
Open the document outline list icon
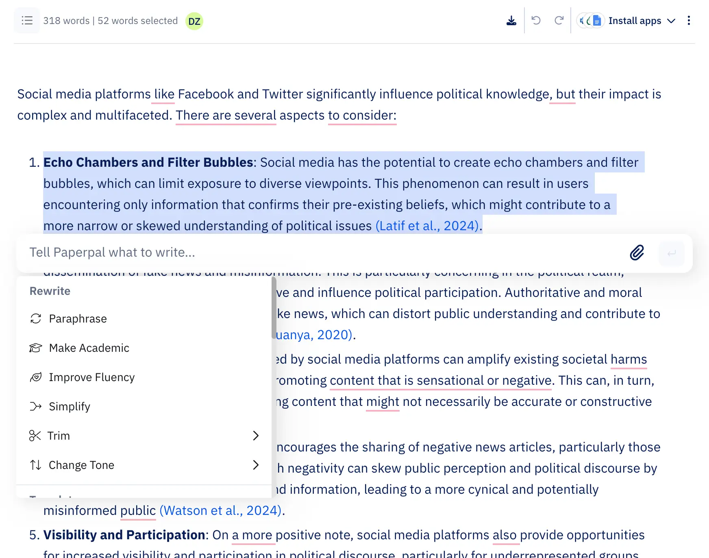coord(27,20)
